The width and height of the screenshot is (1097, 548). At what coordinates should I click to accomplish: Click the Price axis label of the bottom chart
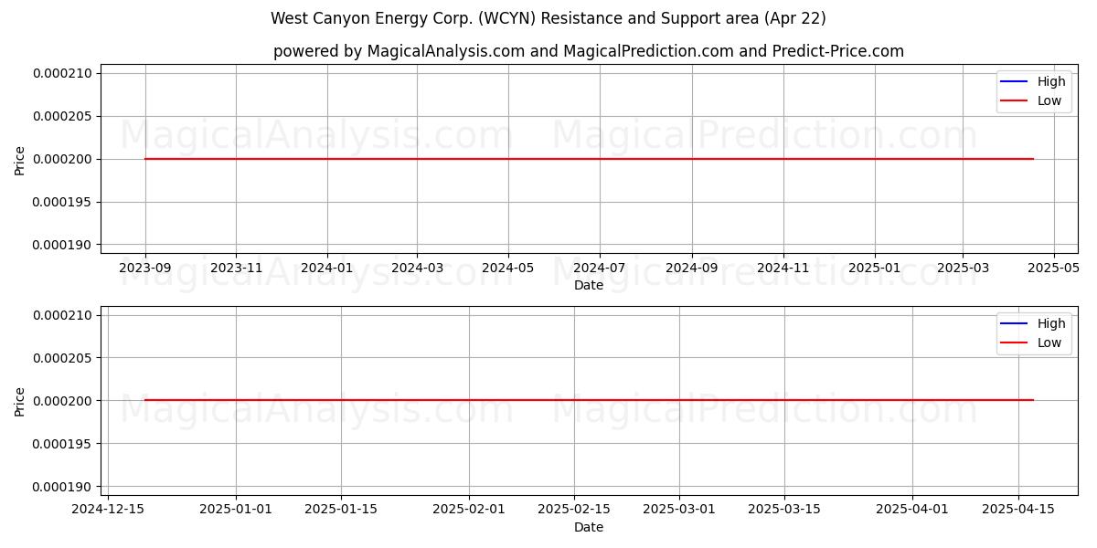click(x=20, y=401)
